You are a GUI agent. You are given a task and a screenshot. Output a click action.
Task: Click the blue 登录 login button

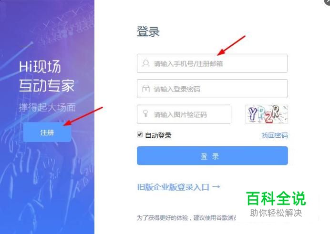click(x=212, y=156)
